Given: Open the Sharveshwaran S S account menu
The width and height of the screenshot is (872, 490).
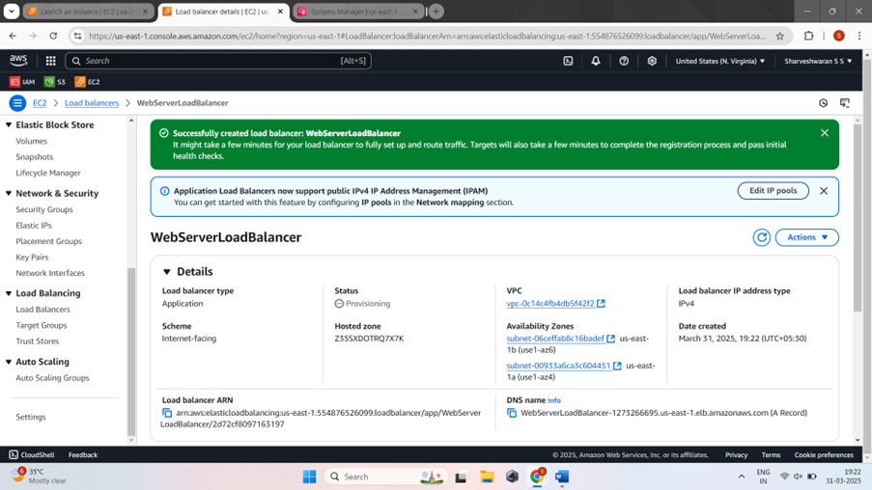Looking at the screenshot, I should (x=818, y=61).
